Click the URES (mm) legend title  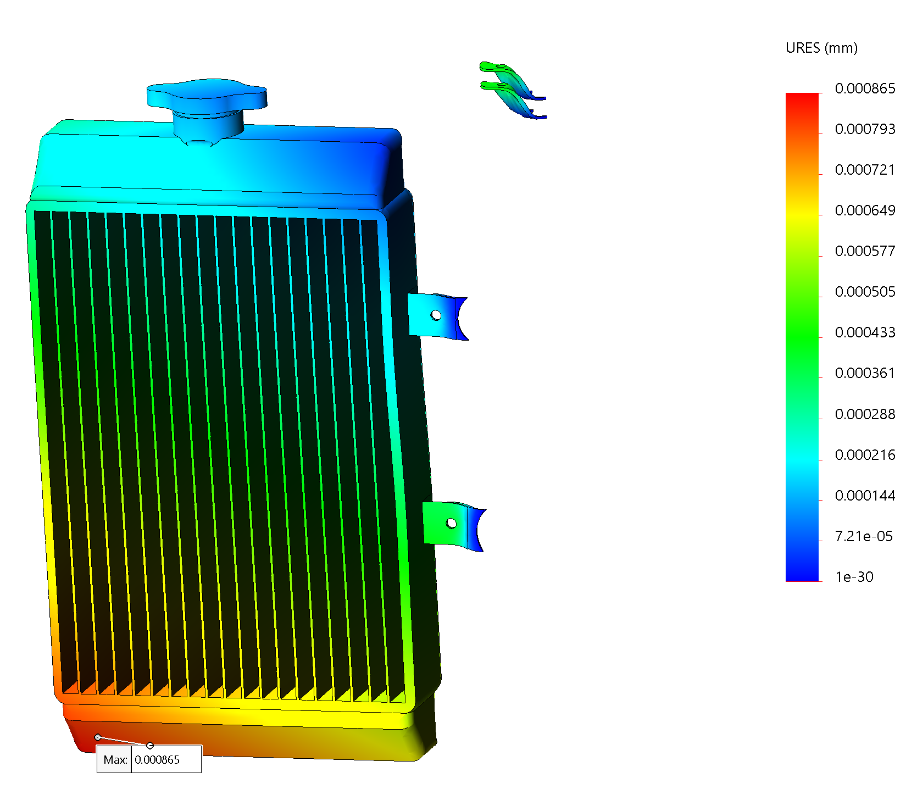click(821, 48)
